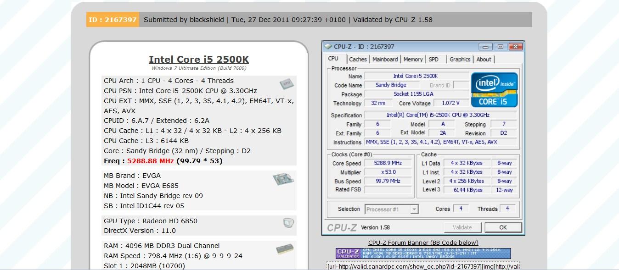Click the Instructions MMX, SSE field
The image size is (619, 270).
[x=441, y=142]
